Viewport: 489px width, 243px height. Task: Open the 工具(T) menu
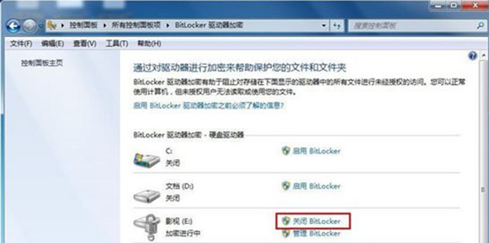click(x=117, y=44)
